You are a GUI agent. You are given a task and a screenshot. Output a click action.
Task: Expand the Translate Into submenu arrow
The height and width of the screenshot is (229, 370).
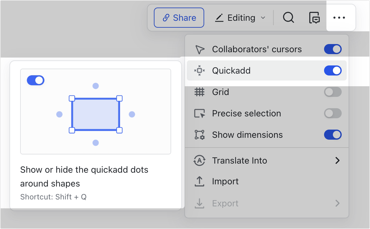(x=337, y=160)
